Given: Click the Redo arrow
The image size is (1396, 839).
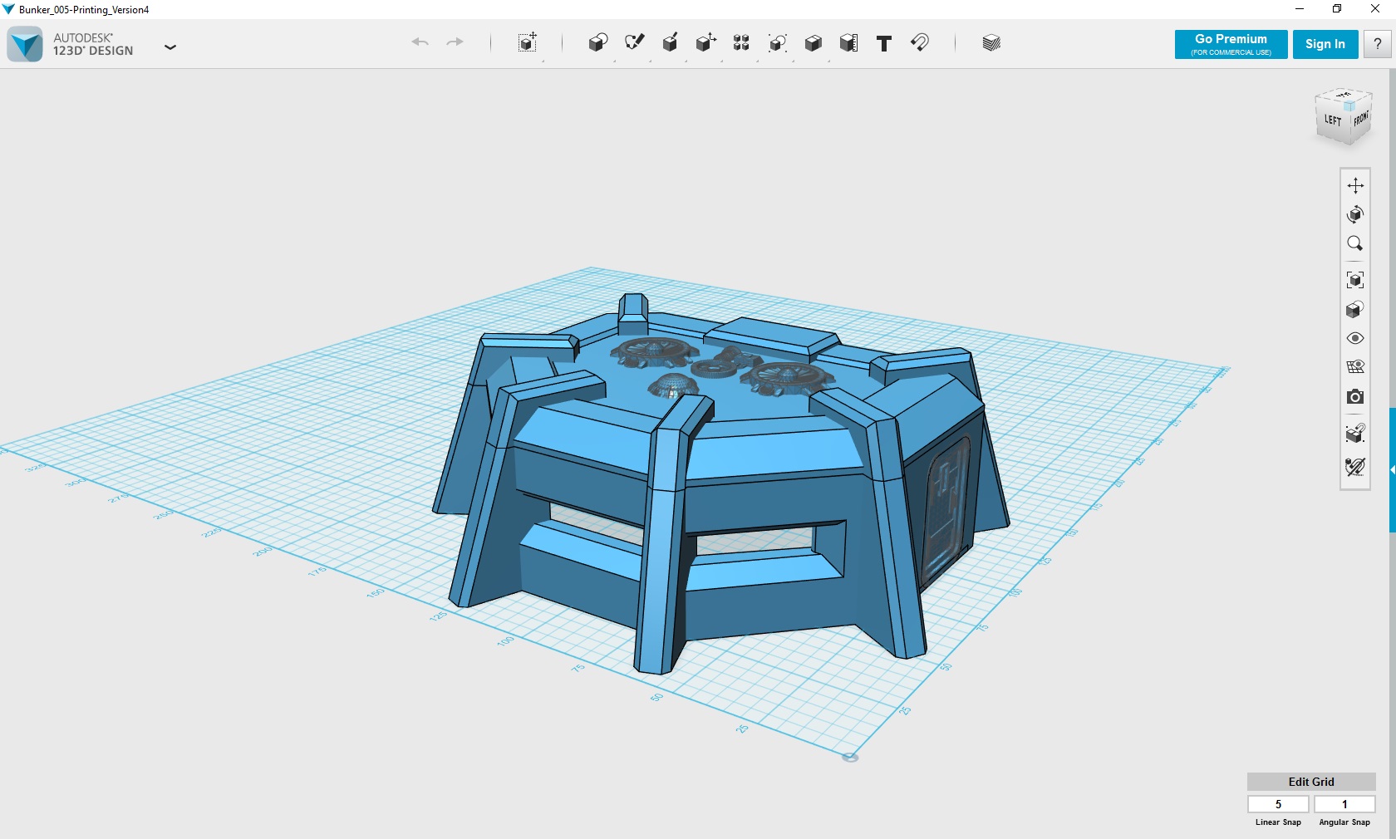Looking at the screenshot, I should [455, 42].
